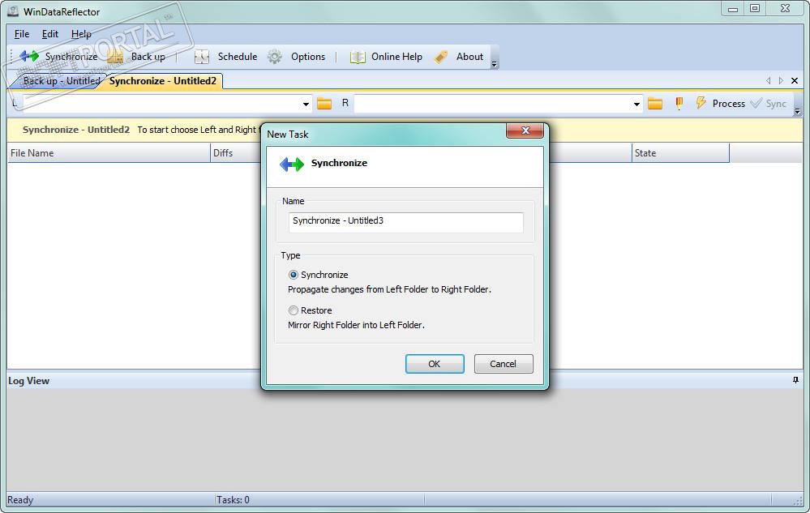Screen dimensions: 810x513
Task: Click the previous tab arrow
Action: pos(768,80)
